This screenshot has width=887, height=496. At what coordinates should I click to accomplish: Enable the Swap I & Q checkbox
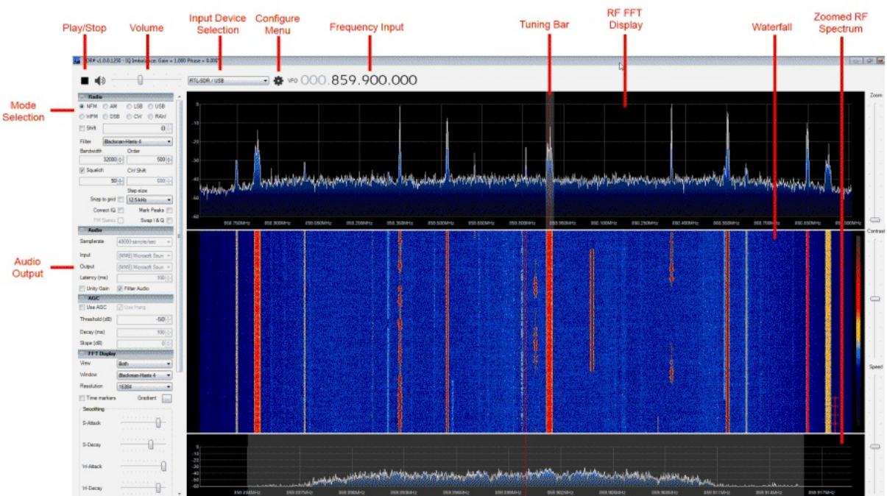pyautogui.click(x=169, y=220)
